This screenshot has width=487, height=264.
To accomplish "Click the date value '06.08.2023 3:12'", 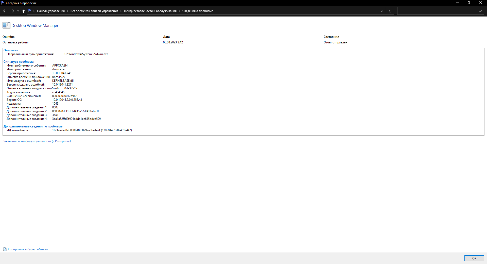I will click(x=173, y=42).
